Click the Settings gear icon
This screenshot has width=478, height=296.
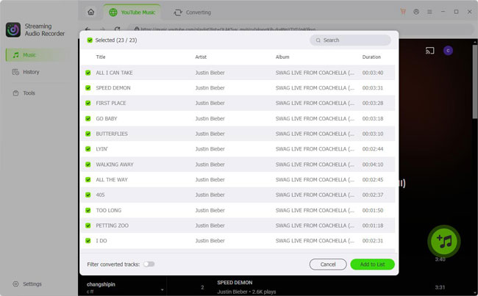point(15,284)
